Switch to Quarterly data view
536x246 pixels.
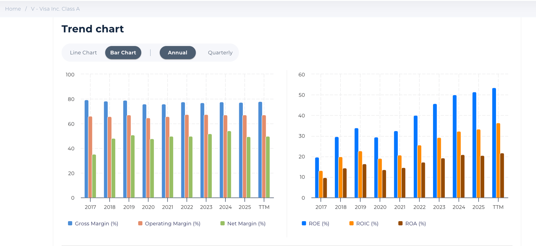220,53
